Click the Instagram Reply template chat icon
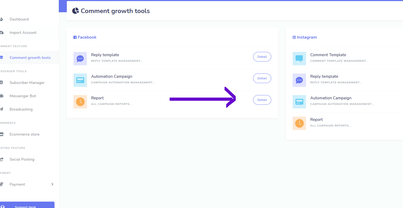 (299, 80)
